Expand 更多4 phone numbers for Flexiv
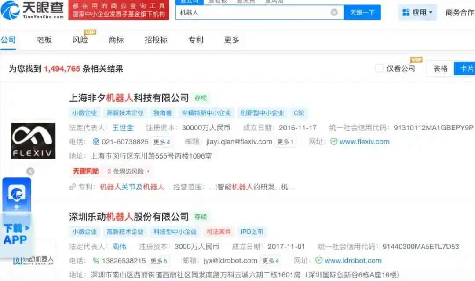This screenshot has width=475, height=281. click(x=161, y=142)
